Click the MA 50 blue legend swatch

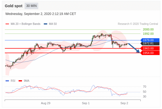[x=46, y=24]
